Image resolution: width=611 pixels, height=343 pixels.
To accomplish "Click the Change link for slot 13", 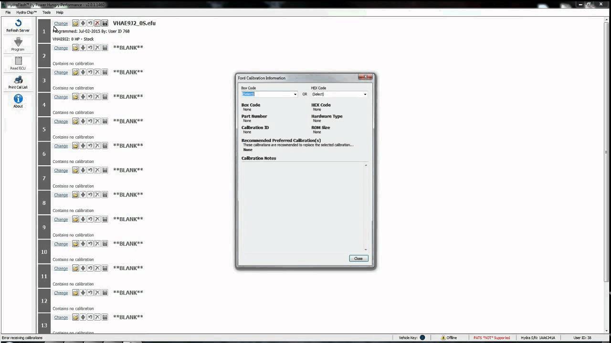I will [x=61, y=317].
